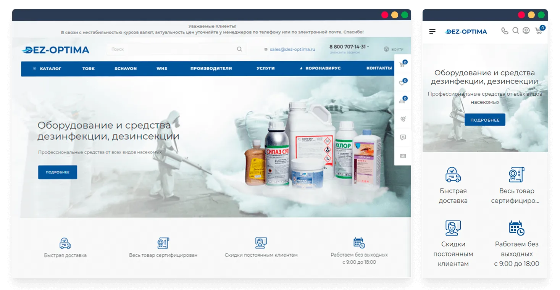This screenshot has height=290, width=560.
Task: Click the sales@dez-optima.ru email link
Action: click(292, 49)
